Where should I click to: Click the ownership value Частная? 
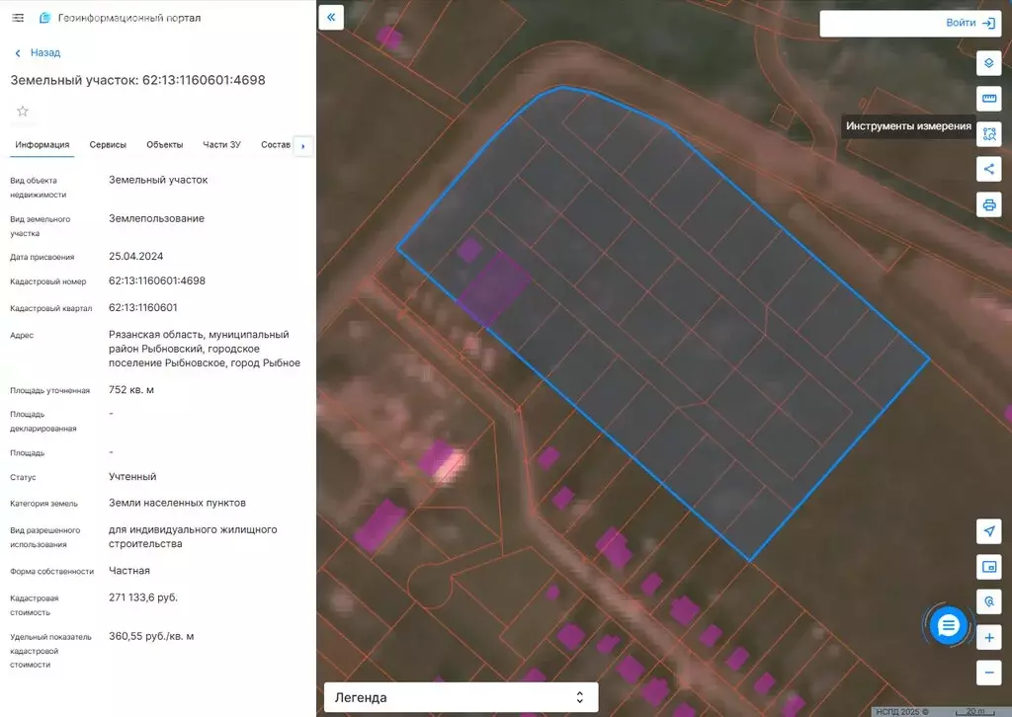[129, 571]
